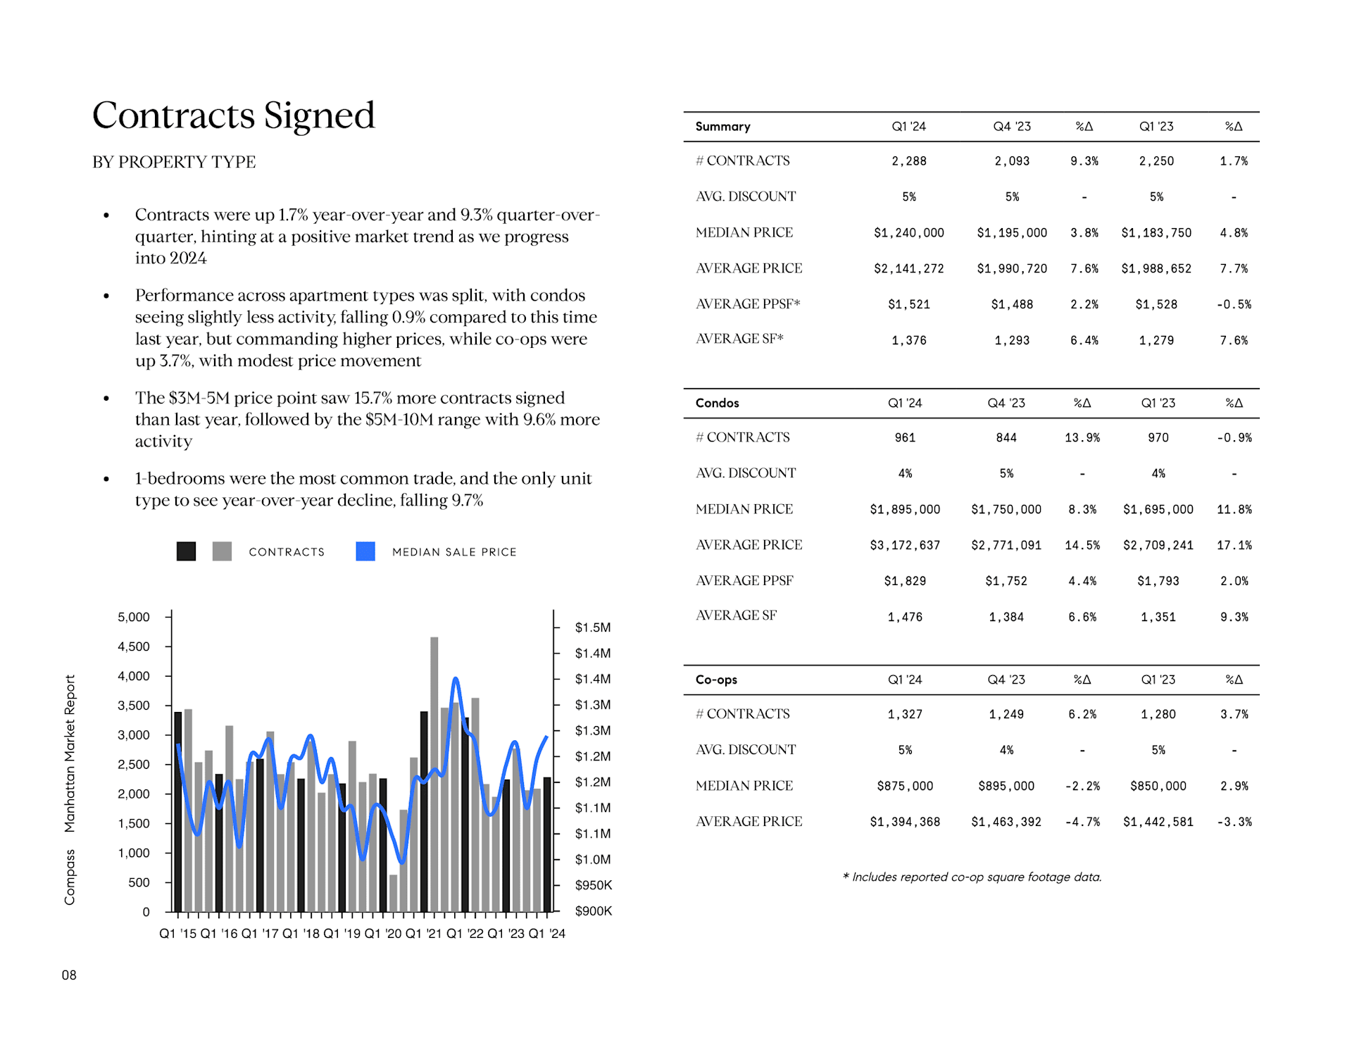Screen dimensions: 1352x1045
Task: Click the $1.5M right axis label
Action: [x=593, y=627]
